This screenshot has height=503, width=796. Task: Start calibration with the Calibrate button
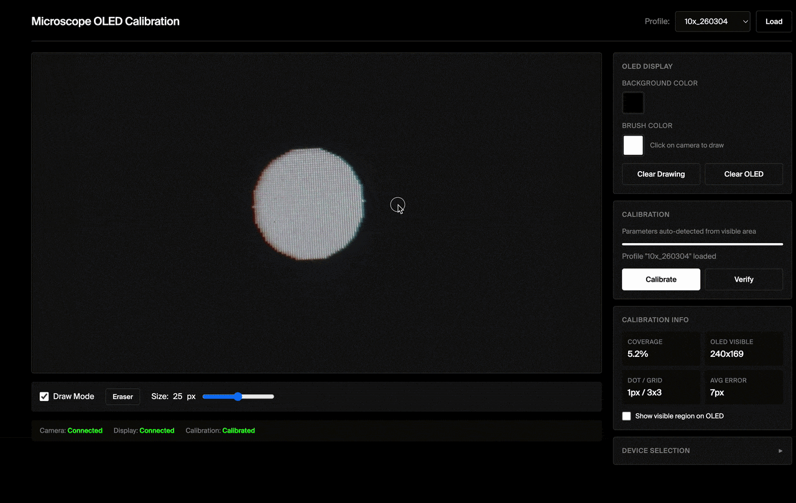coord(660,279)
